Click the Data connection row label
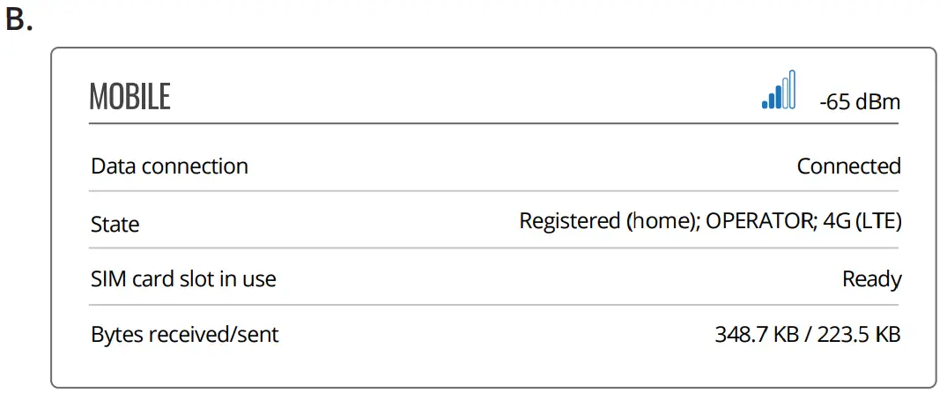Screen dimensions: 947x400 169,166
